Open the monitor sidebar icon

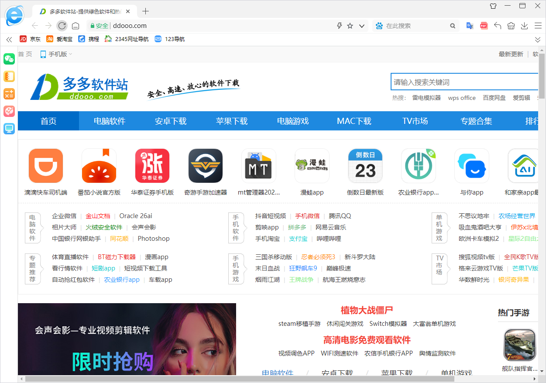(x=9, y=129)
